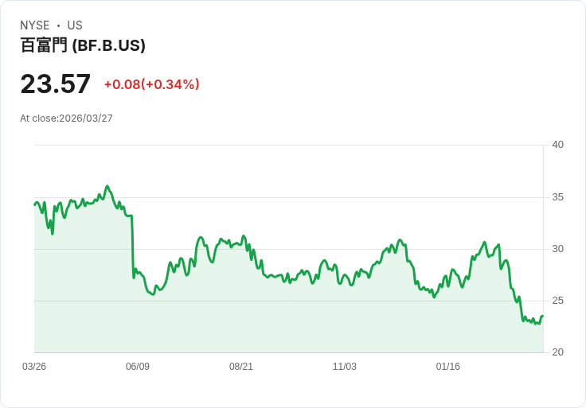
Task: Click the At close 2026/03/27 date text
Action: (66, 119)
